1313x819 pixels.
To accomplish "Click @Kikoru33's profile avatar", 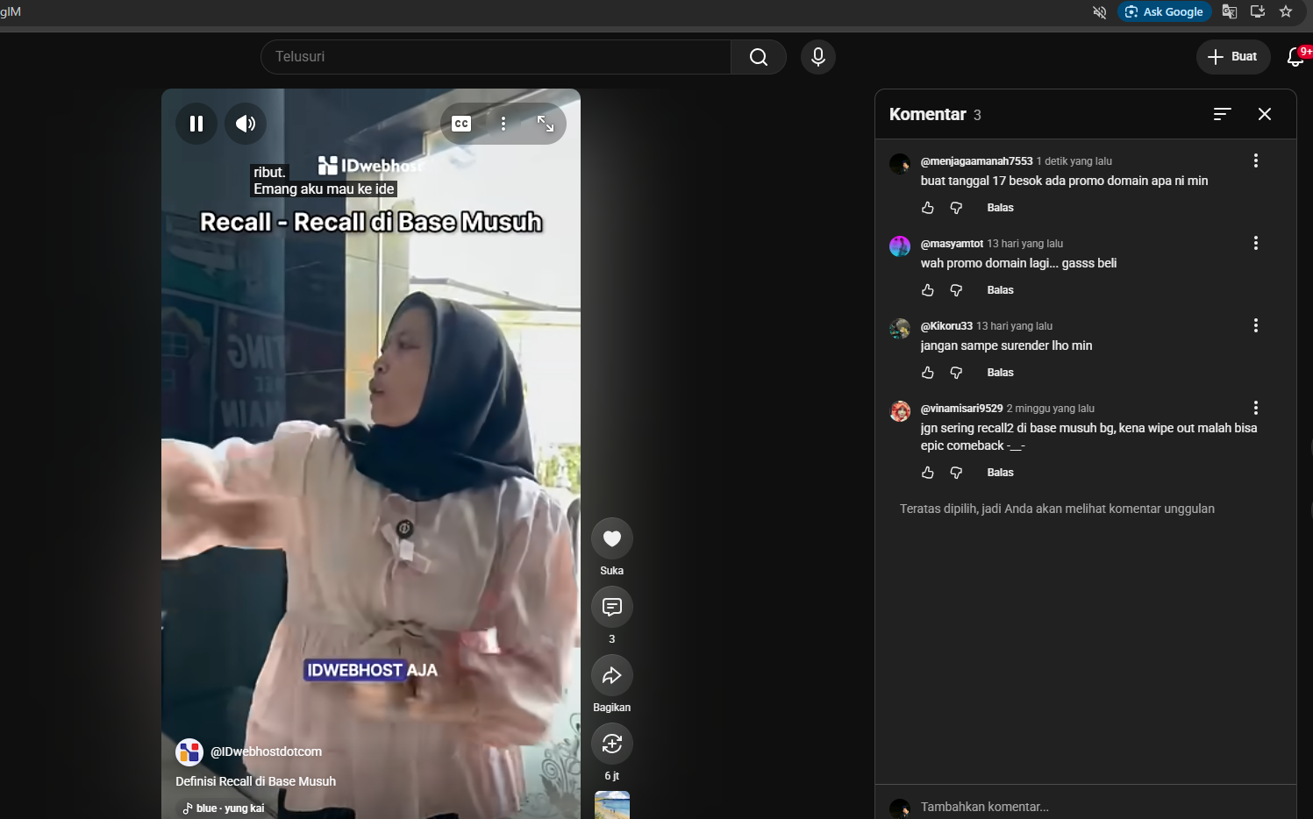I will [x=900, y=329].
